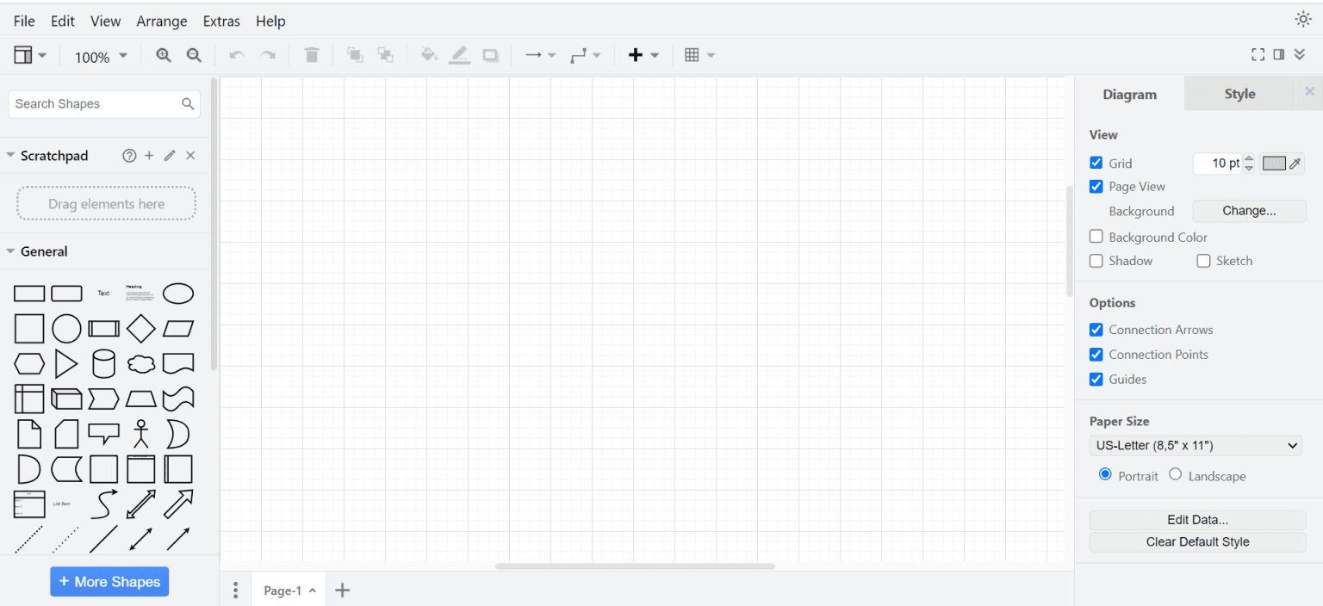Image resolution: width=1323 pixels, height=606 pixels.
Task: Select the Delete tool in the toolbar
Action: tap(311, 54)
